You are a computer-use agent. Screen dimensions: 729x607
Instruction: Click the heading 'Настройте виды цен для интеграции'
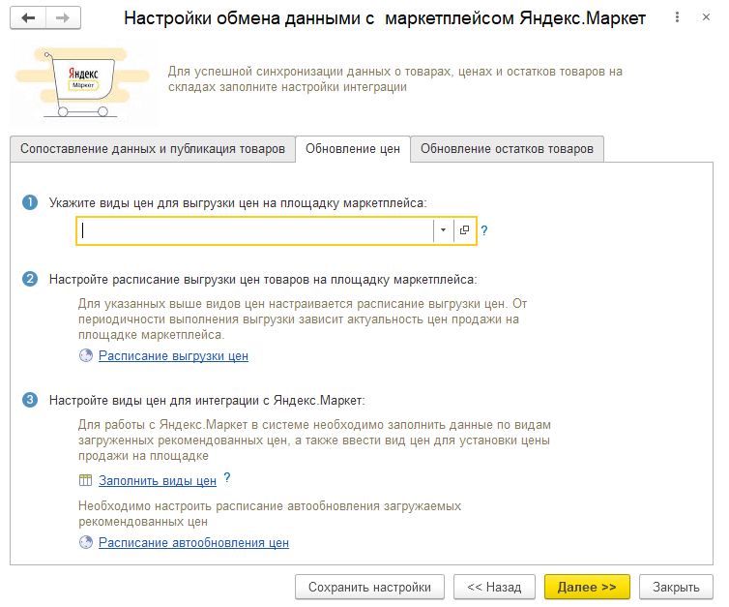[x=207, y=401]
